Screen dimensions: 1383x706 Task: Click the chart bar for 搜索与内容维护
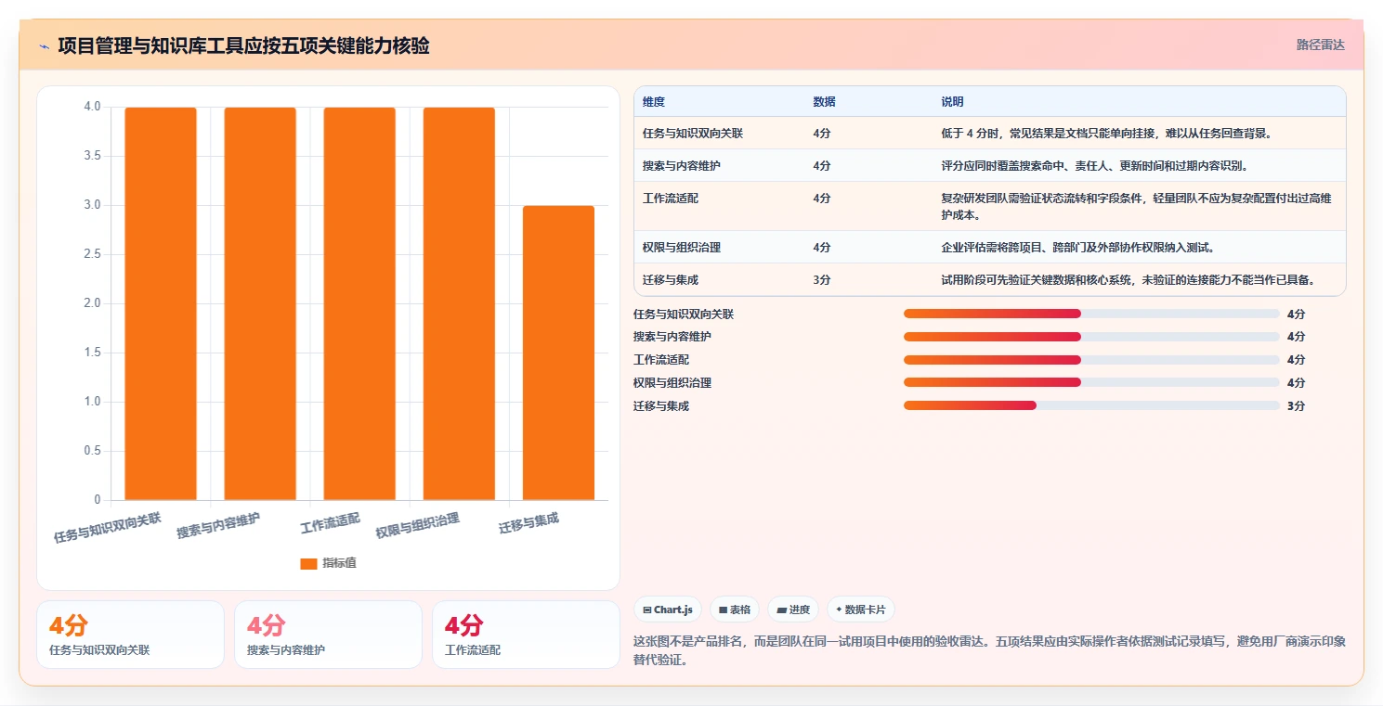(260, 303)
